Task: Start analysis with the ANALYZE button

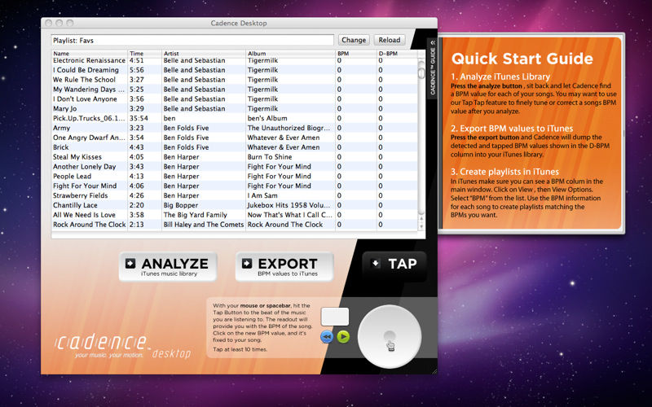Action: click(x=168, y=267)
